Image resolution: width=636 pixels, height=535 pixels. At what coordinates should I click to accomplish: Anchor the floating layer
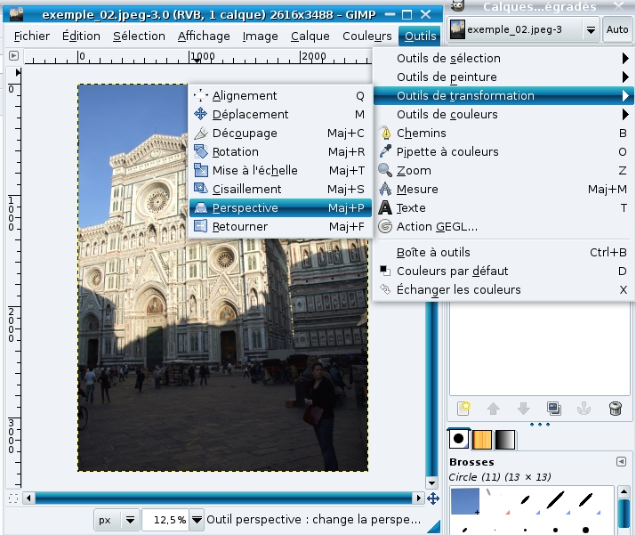point(584,408)
